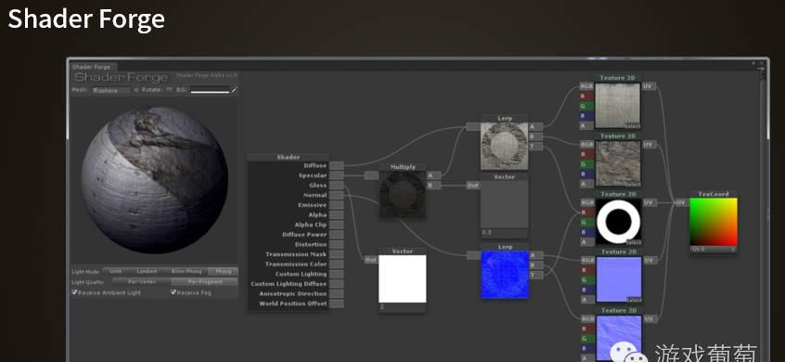Click the Normal input connector on Shader node
This screenshot has width=785, height=362.
pyautogui.click(x=337, y=195)
